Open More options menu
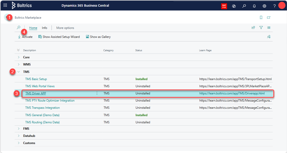Screen dimensions: 287x153 pyautogui.click(x=65, y=28)
